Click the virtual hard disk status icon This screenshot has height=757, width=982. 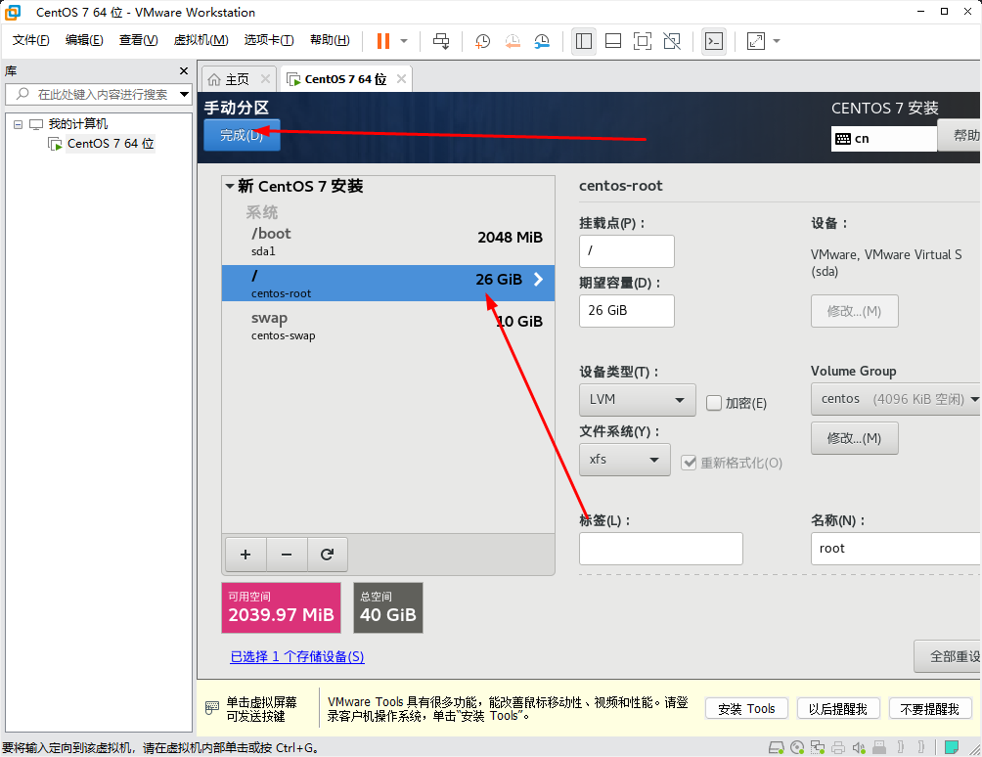coord(776,746)
